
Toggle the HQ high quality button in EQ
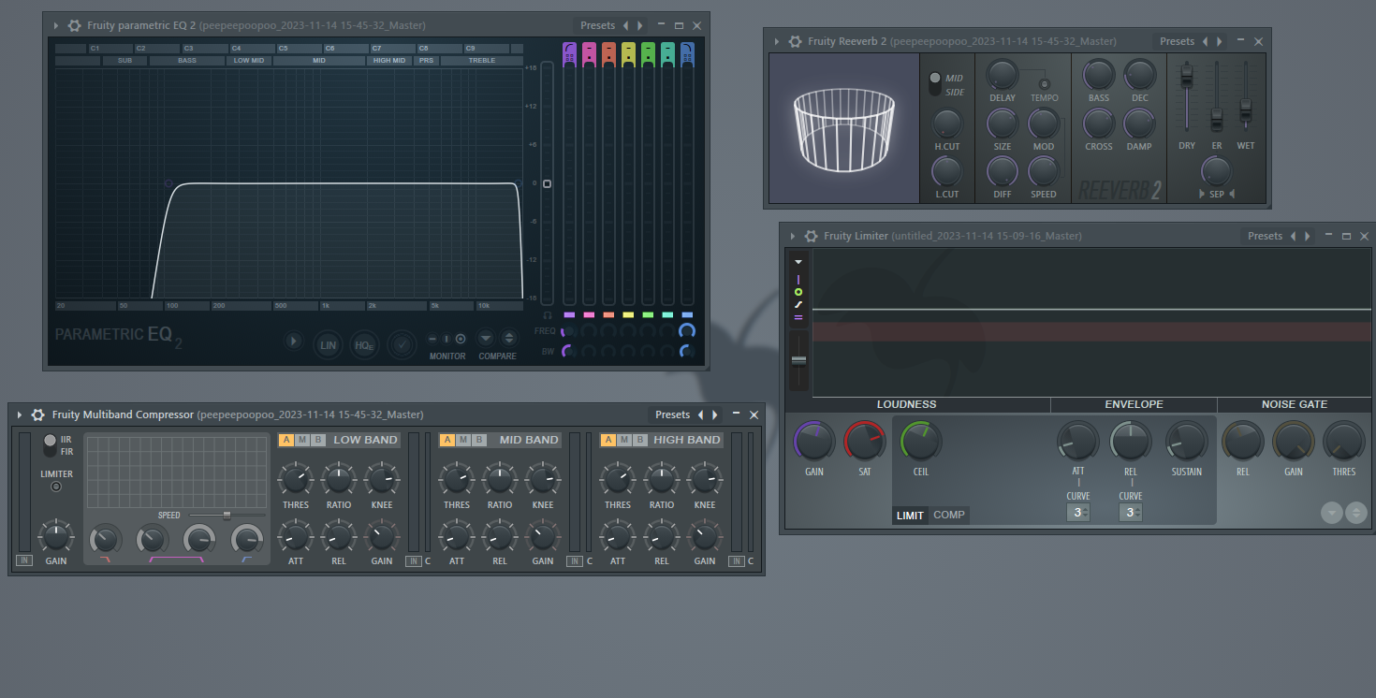pos(364,344)
